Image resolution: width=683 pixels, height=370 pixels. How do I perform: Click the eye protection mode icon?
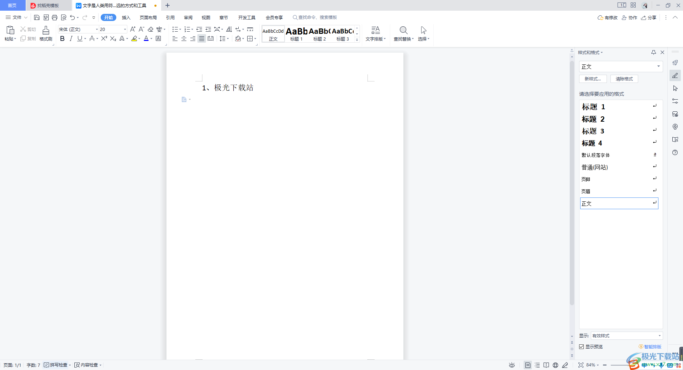coord(512,365)
